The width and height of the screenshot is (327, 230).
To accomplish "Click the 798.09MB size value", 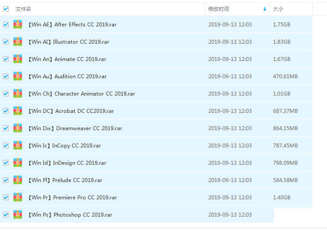I will point(285,163).
